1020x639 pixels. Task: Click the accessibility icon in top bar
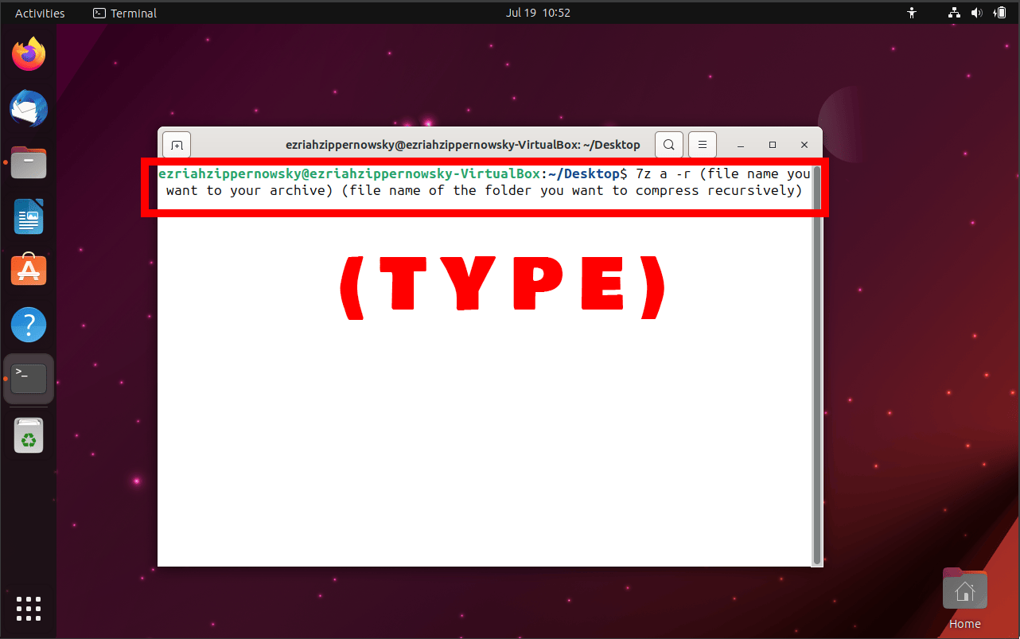click(912, 13)
